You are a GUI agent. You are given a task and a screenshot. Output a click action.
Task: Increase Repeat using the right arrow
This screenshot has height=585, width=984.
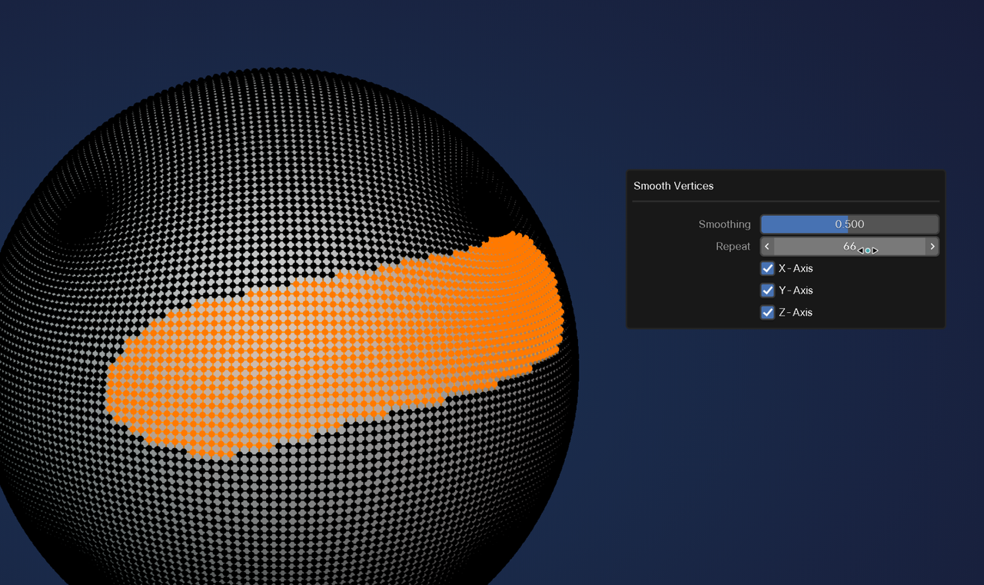(932, 246)
